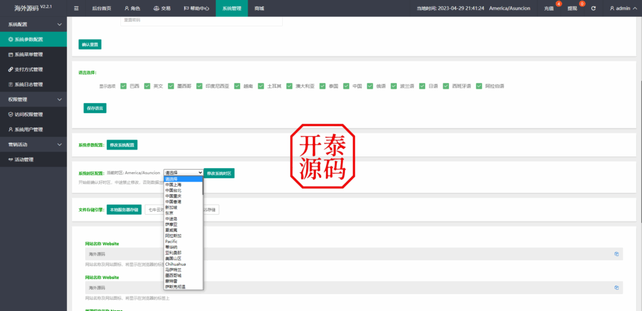The image size is (642, 311).
Task: Click the second 网站名称 Website field 海外源码
Action: coord(354,288)
